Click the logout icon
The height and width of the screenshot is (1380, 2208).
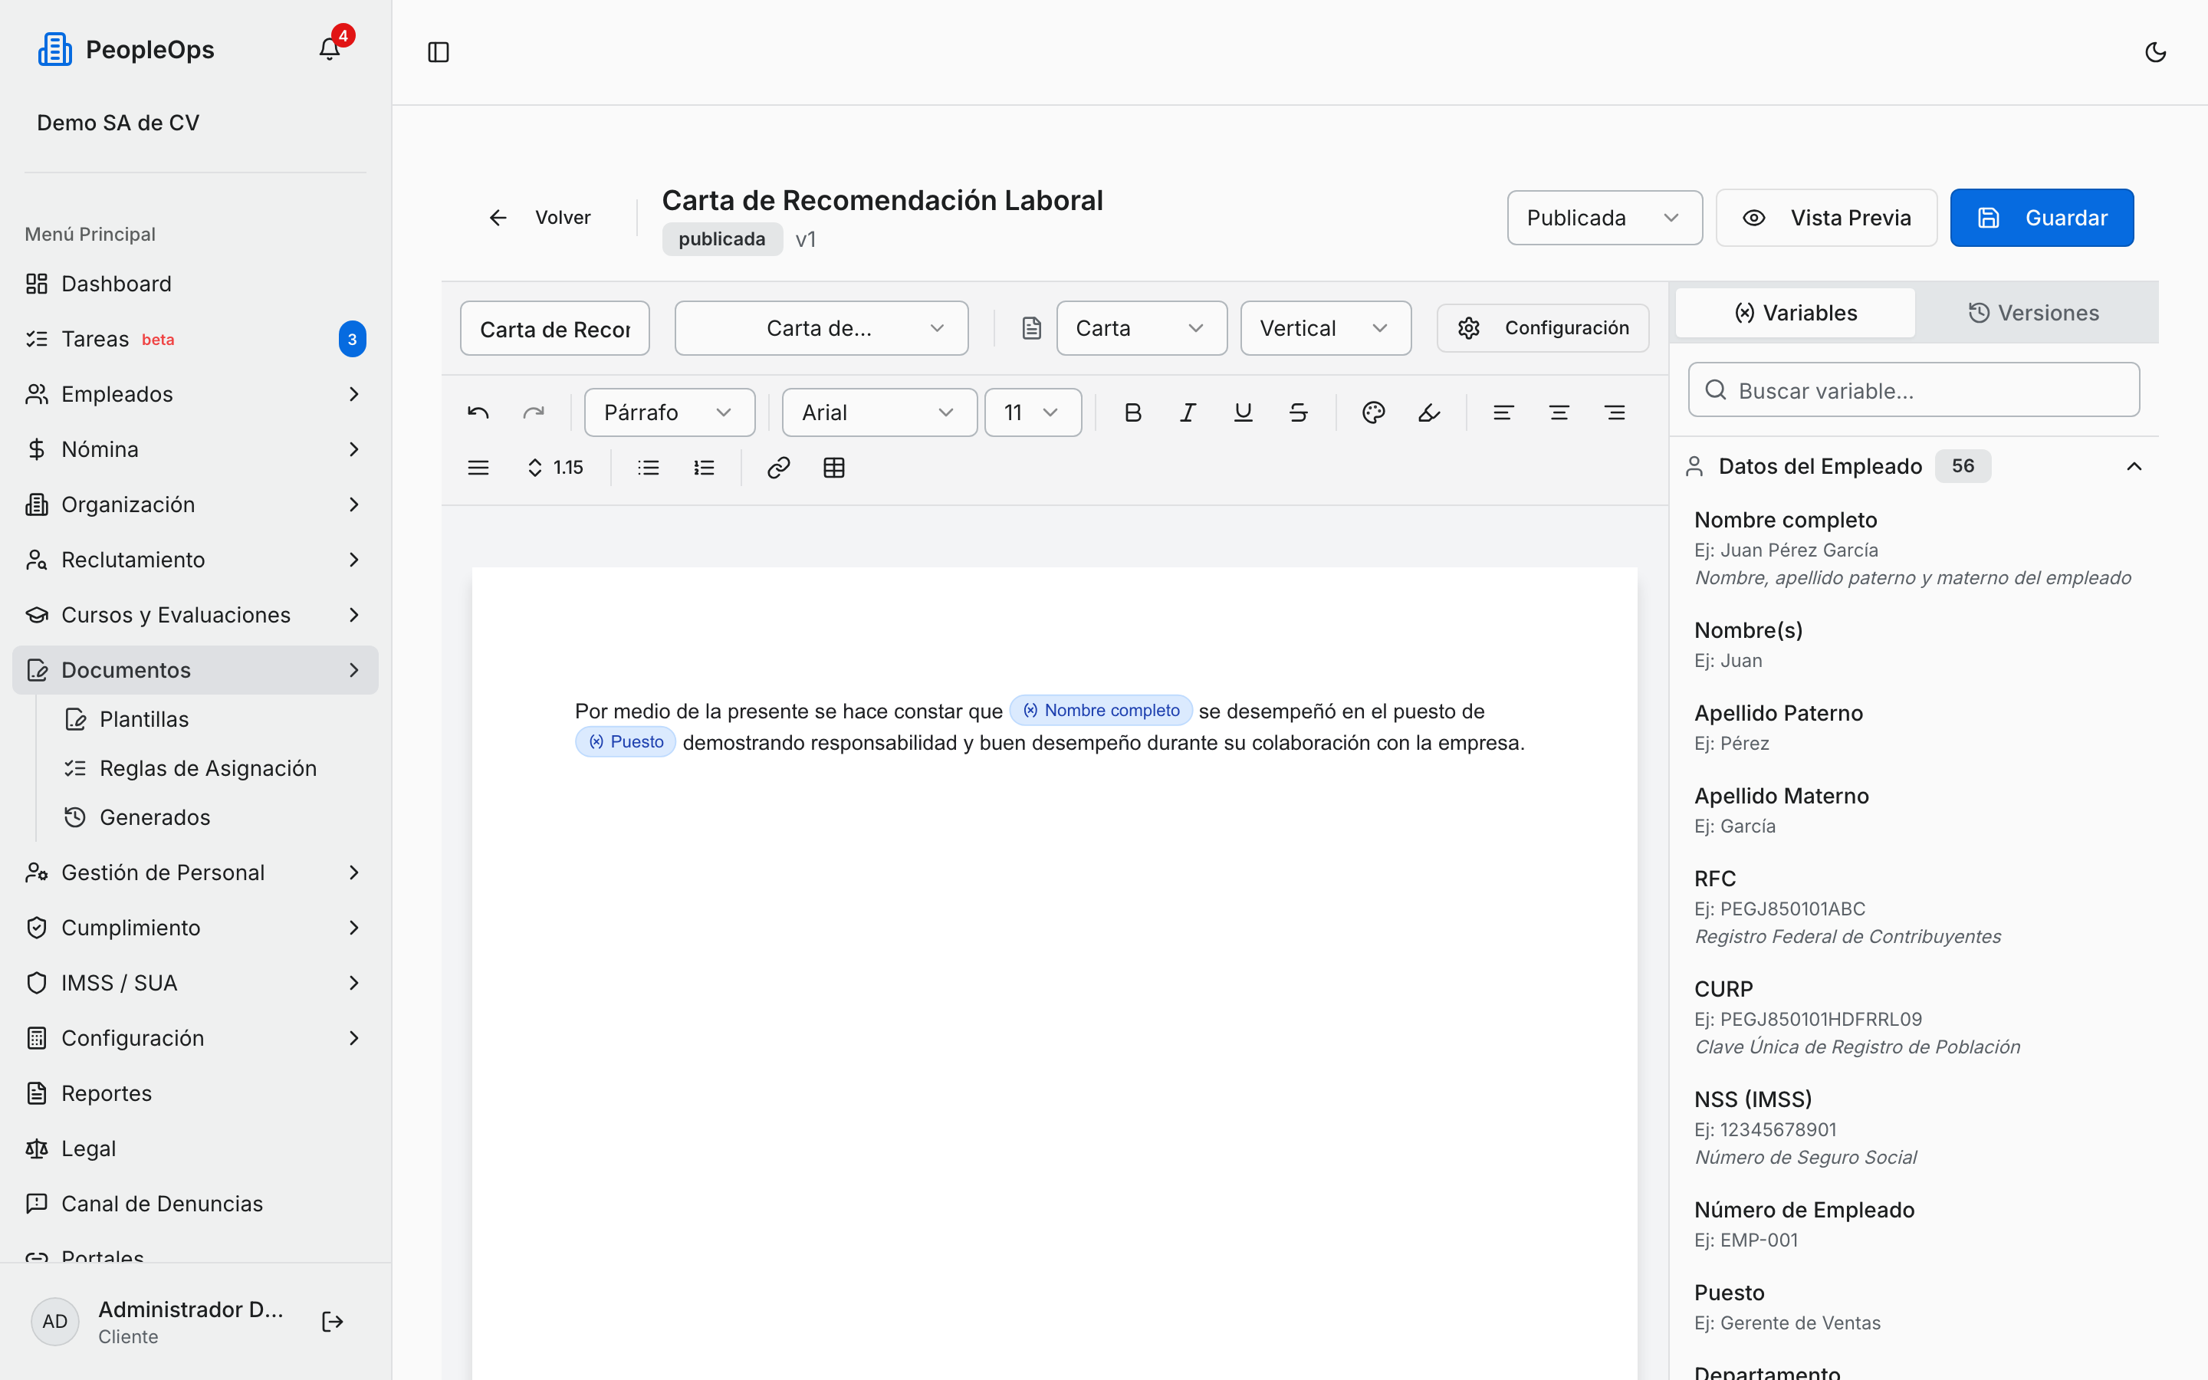(x=332, y=1322)
